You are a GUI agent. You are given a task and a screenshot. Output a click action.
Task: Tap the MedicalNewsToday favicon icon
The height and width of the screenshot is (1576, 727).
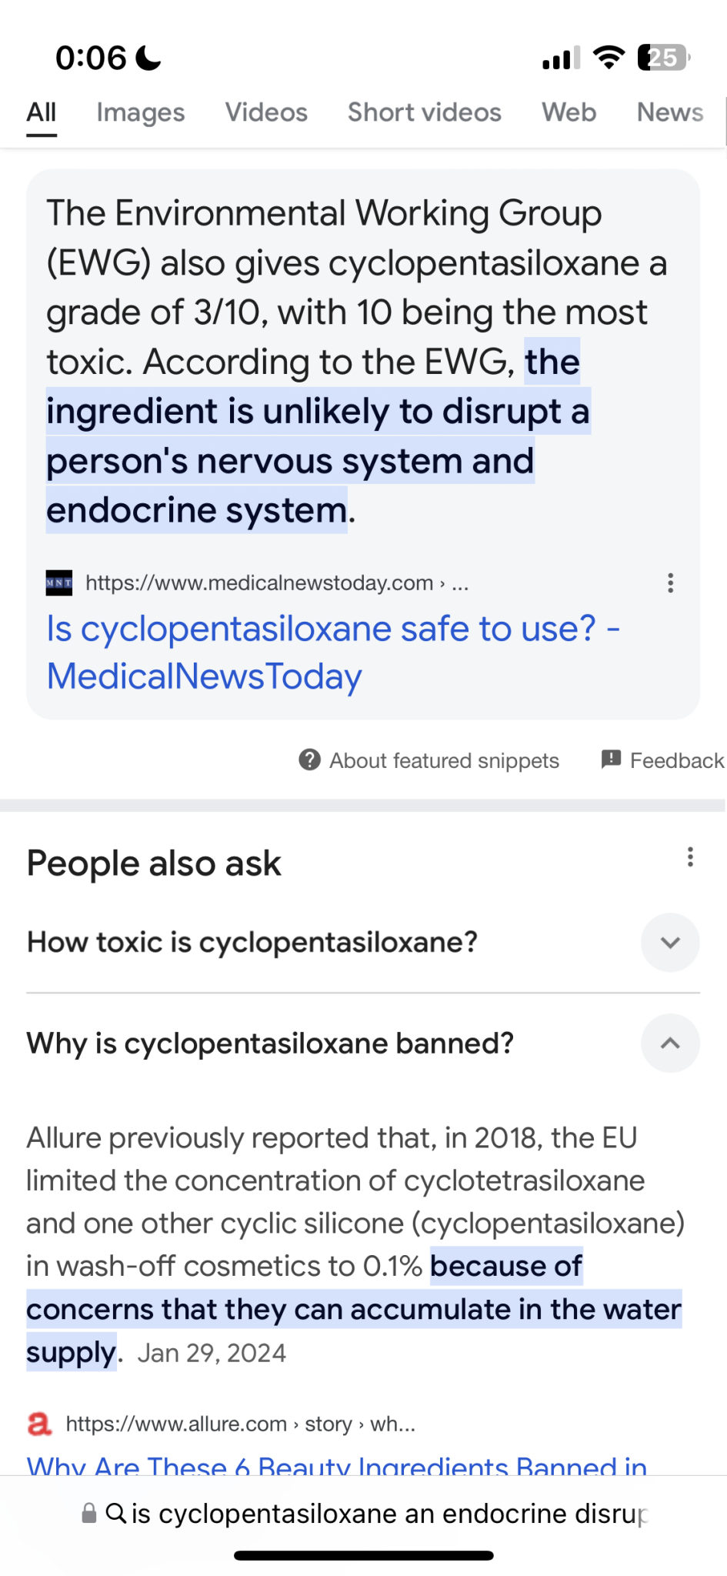(x=59, y=583)
